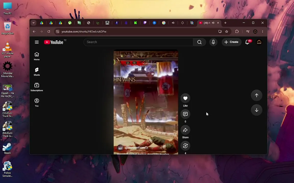Viewport: 294px width, 183px height.
Task: Share this short
Action: click(185, 130)
